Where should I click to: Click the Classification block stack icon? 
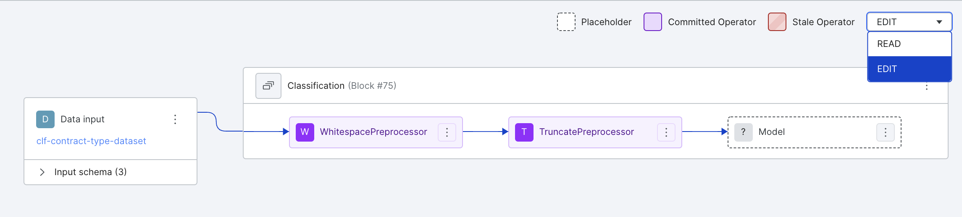(x=268, y=86)
